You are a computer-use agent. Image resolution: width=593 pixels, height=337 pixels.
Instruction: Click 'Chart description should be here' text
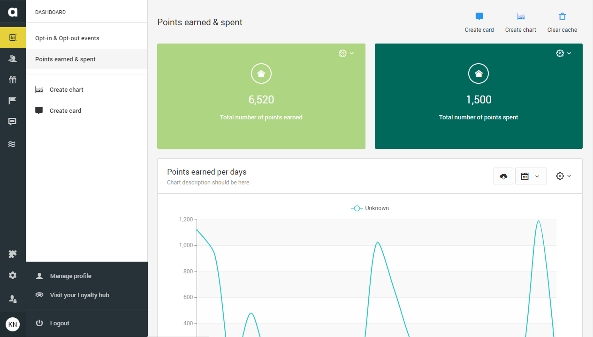tap(208, 183)
